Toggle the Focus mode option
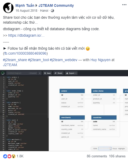Image resolution: width=128 pixels, height=161 pixels. point(115,149)
